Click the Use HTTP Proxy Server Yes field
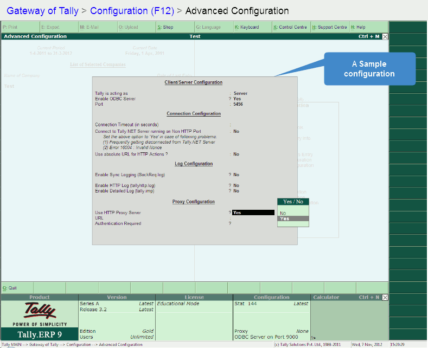Viewport: 428px width, 348px height. click(x=253, y=212)
